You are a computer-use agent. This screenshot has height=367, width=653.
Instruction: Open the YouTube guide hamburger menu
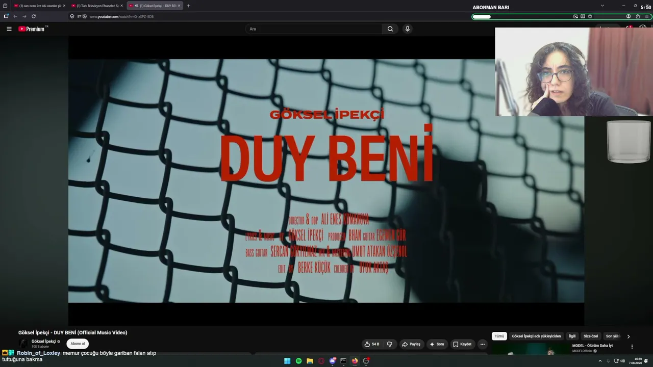pyautogui.click(x=9, y=29)
